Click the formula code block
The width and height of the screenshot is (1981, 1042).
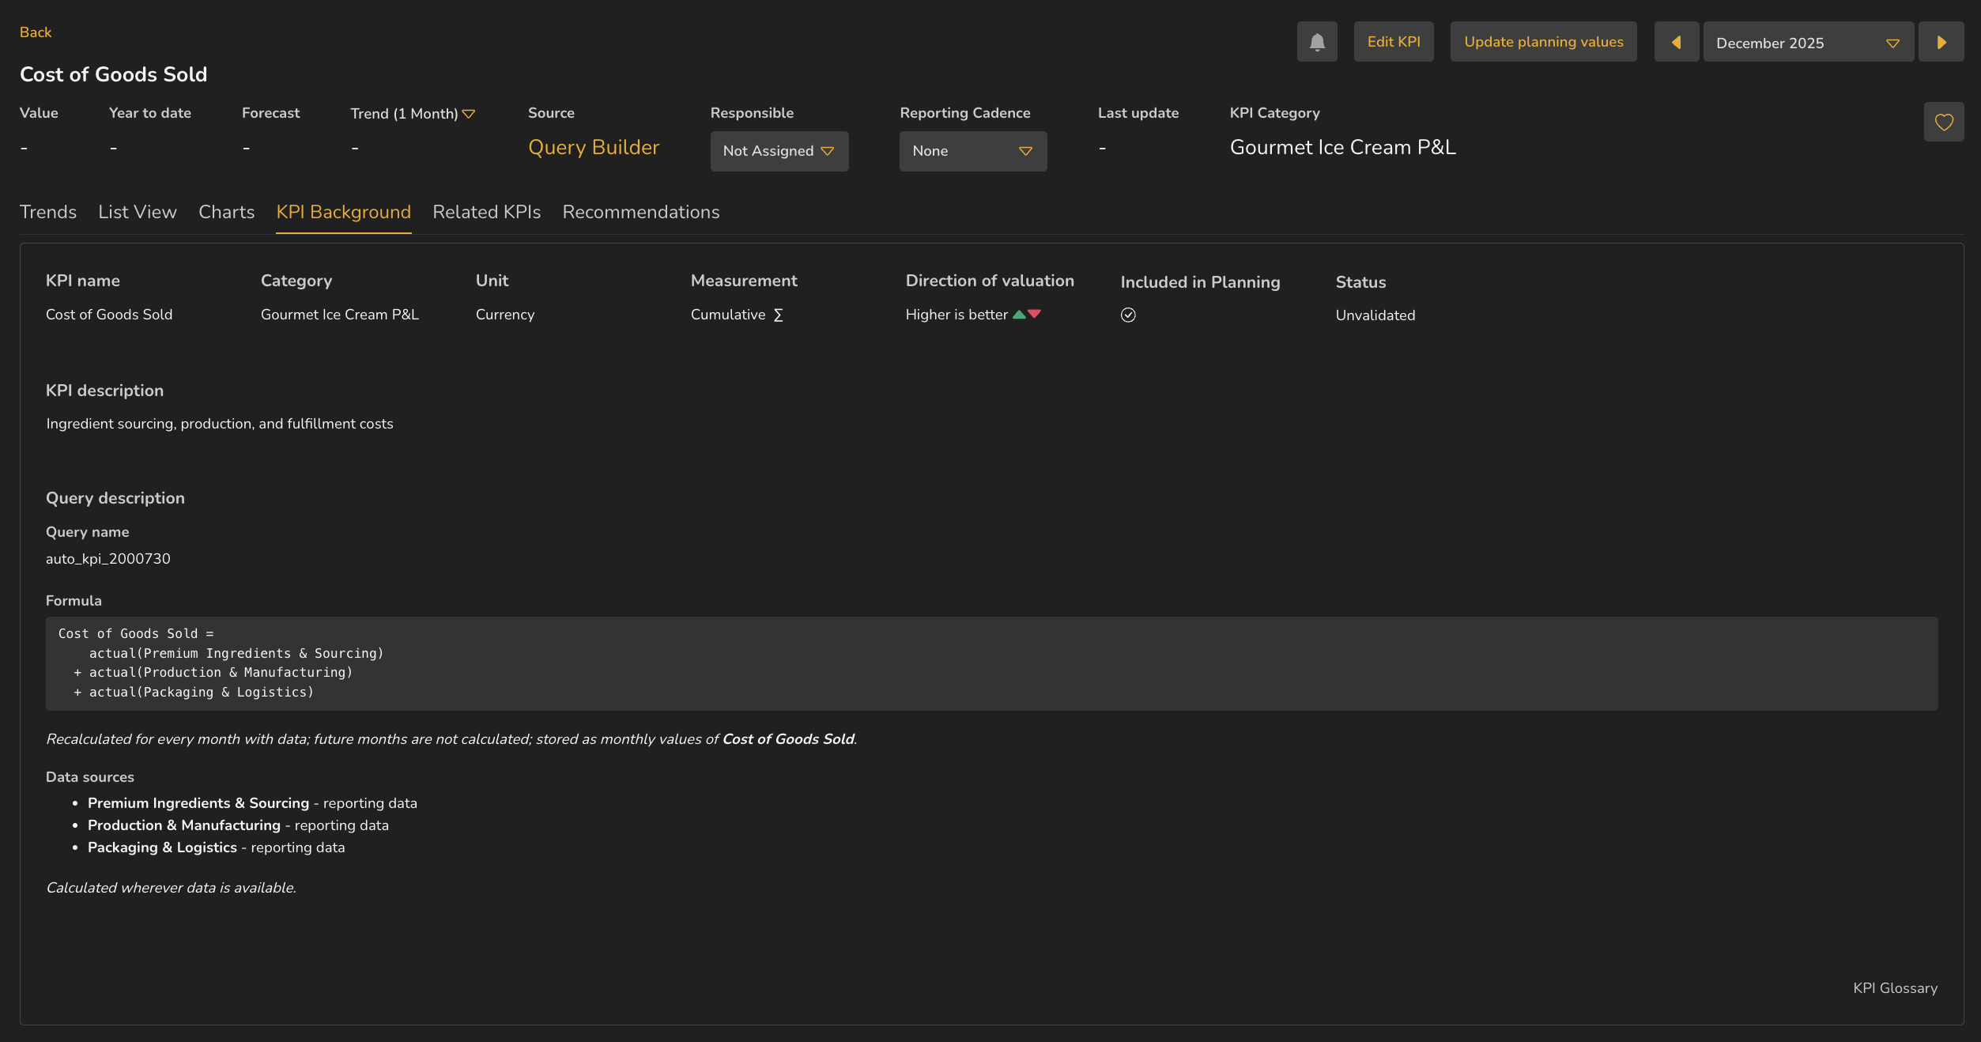pyautogui.click(x=992, y=663)
